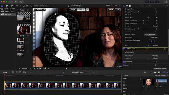Select the All effects category

(x=124, y=82)
